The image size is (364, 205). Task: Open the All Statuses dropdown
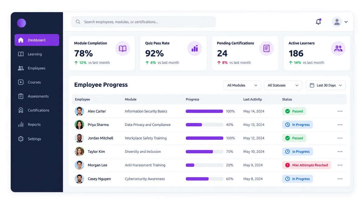tap(283, 85)
